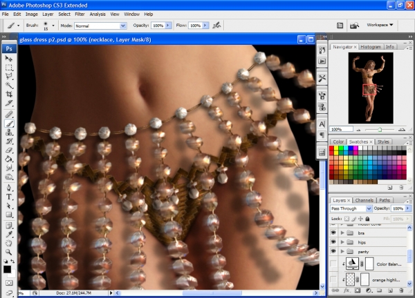Show the orange highlight layer
The image size is (415, 298).
[x=333, y=279]
